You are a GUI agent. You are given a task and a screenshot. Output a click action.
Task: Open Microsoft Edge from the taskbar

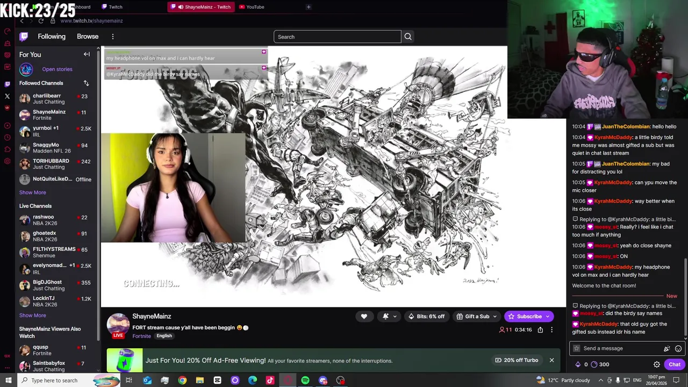253,381
